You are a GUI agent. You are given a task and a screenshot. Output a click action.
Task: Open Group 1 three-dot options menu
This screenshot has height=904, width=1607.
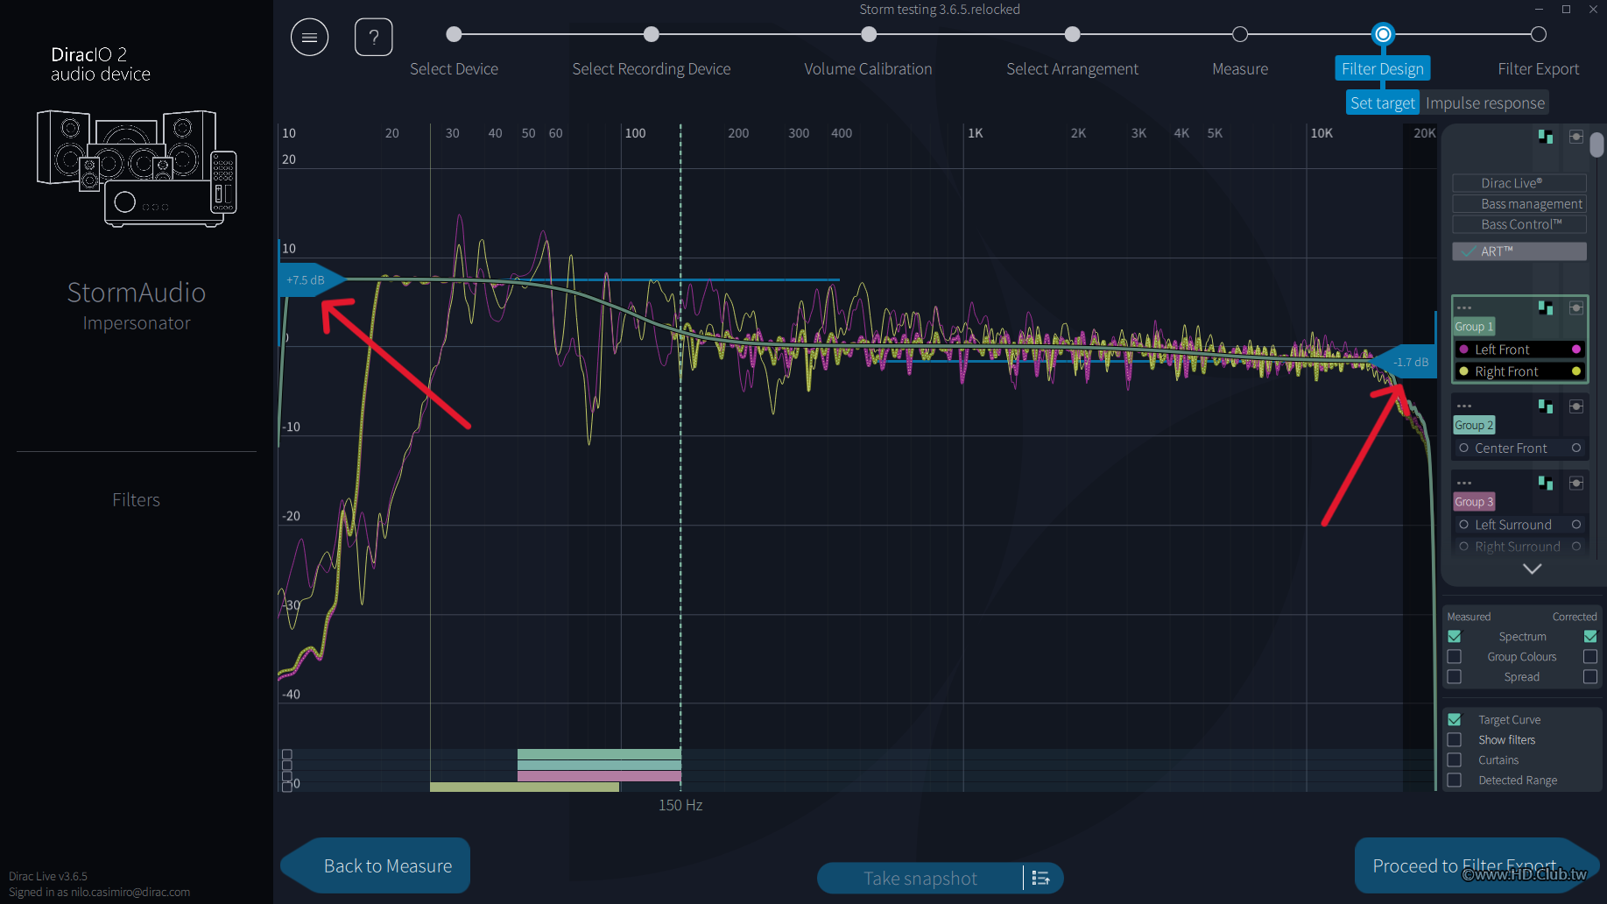(1464, 307)
